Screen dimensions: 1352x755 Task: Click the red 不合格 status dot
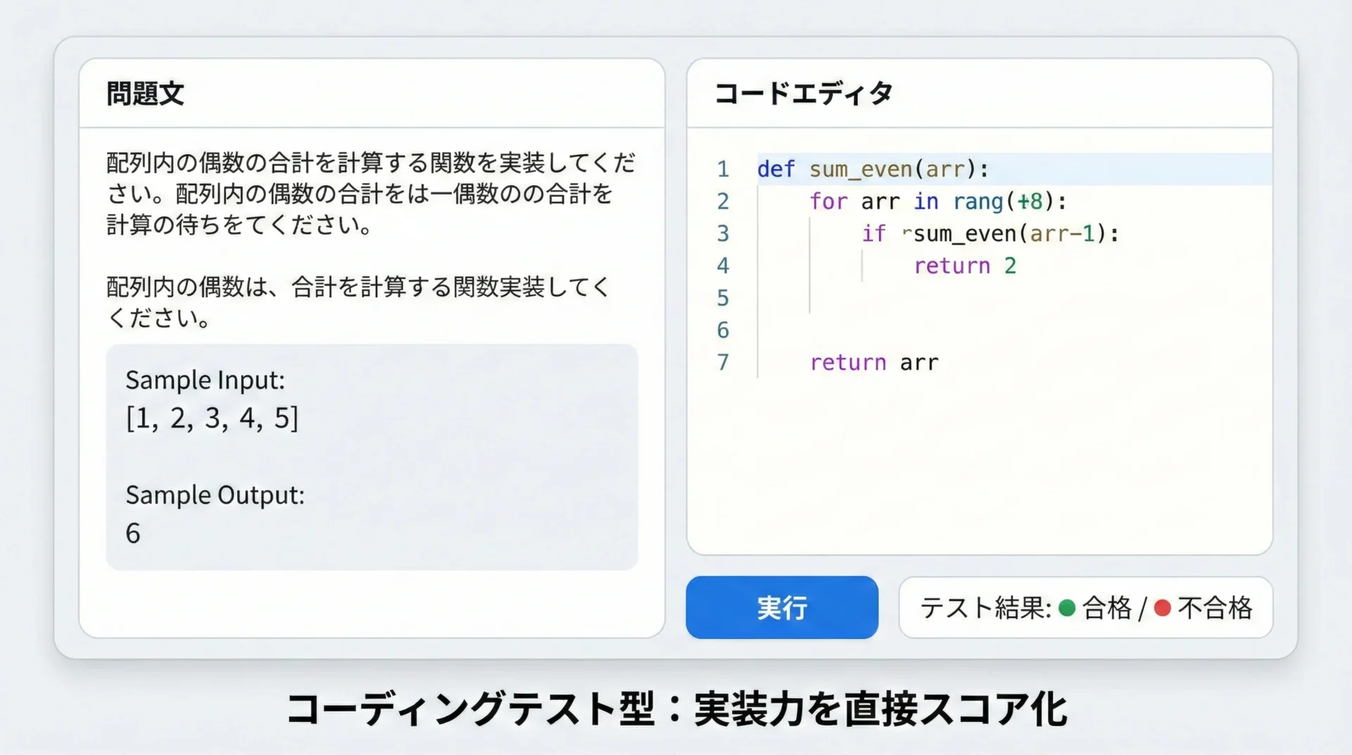tap(1163, 608)
